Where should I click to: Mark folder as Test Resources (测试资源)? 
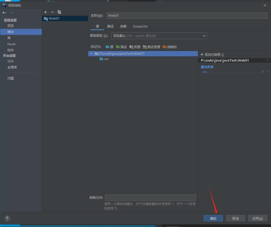[151, 47]
